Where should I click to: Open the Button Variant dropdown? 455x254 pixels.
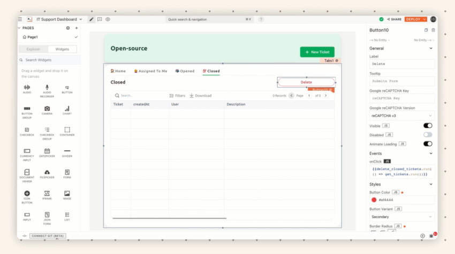tap(402, 217)
